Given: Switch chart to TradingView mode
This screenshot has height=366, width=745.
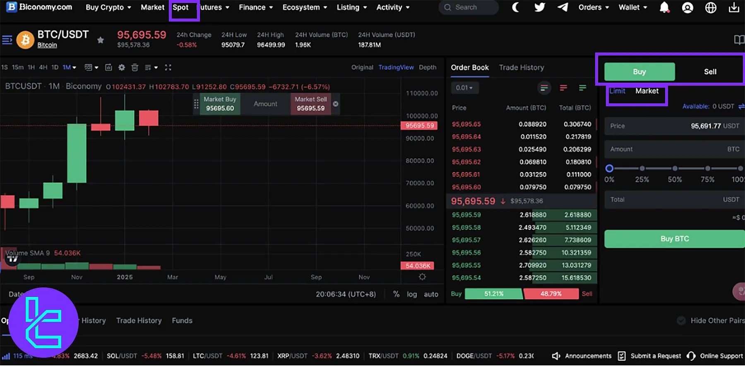Looking at the screenshot, I should [396, 67].
